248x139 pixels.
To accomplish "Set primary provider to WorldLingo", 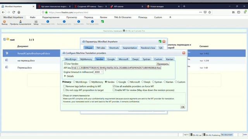I will pyautogui.click(x=74, y=82).
